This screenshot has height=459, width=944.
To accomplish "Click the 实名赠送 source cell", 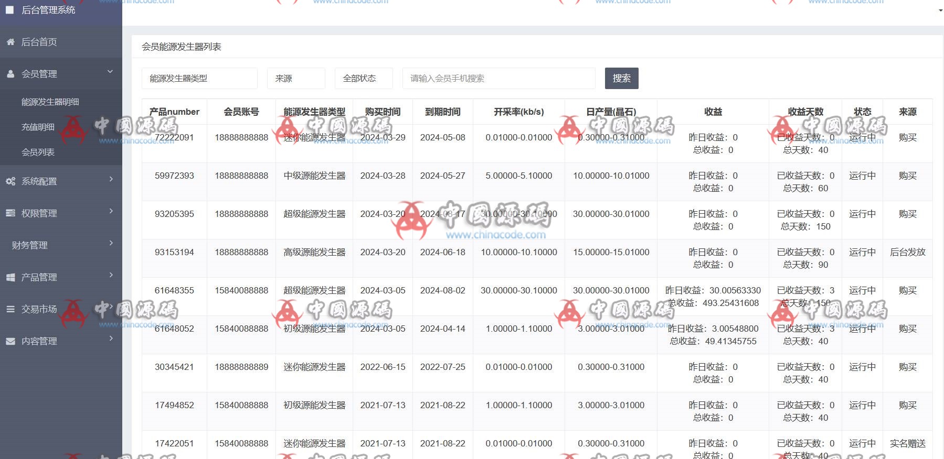I will coord(908,443).
